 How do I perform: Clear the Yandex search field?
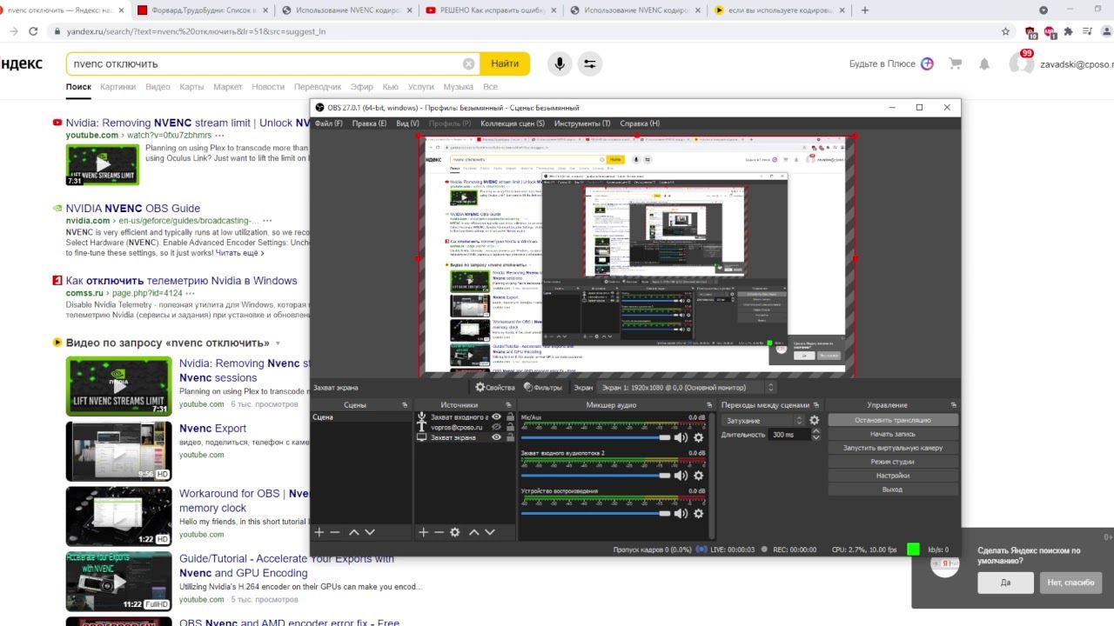469,63
